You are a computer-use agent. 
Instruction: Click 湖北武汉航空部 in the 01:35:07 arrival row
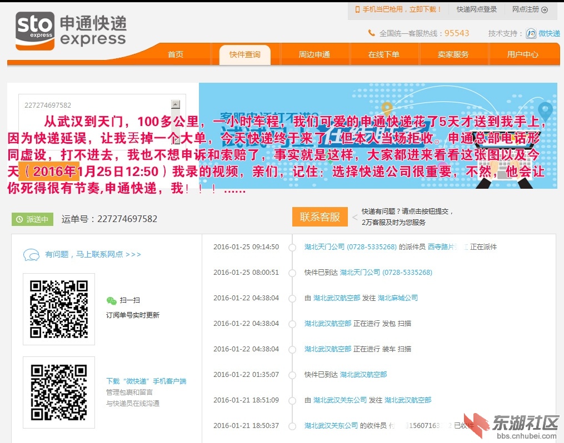[363, 374]
